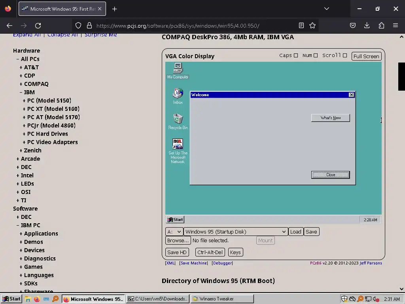Click the Load disk button
Image resolution: width=405 pixels, height=304 pixels.
(x=295, y=232)
